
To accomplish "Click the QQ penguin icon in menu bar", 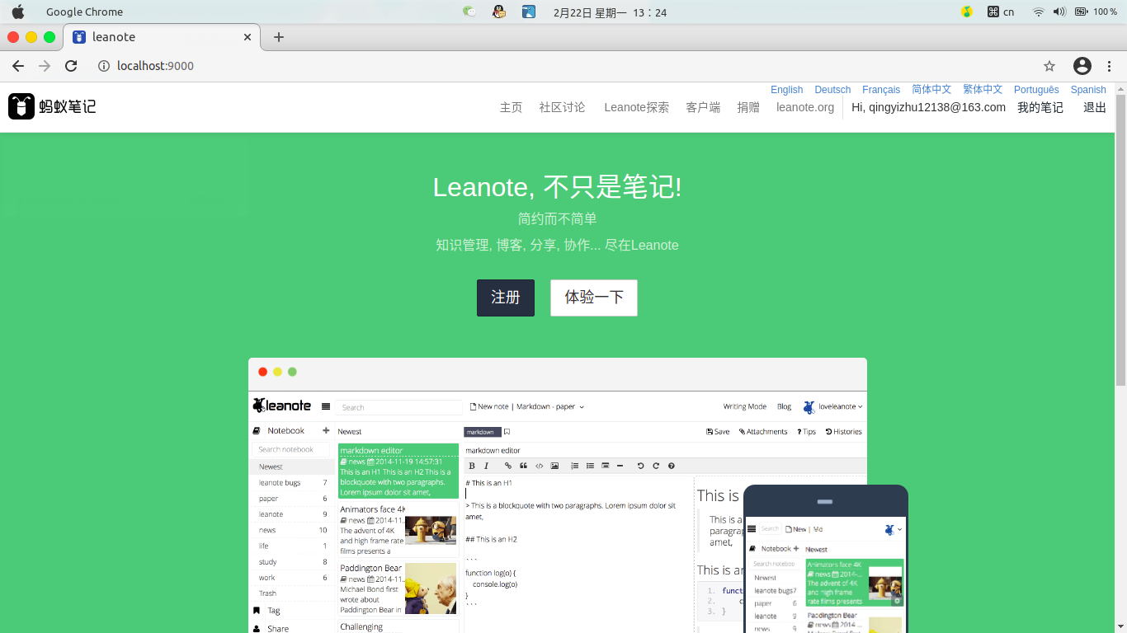I will tap(498, 12).
